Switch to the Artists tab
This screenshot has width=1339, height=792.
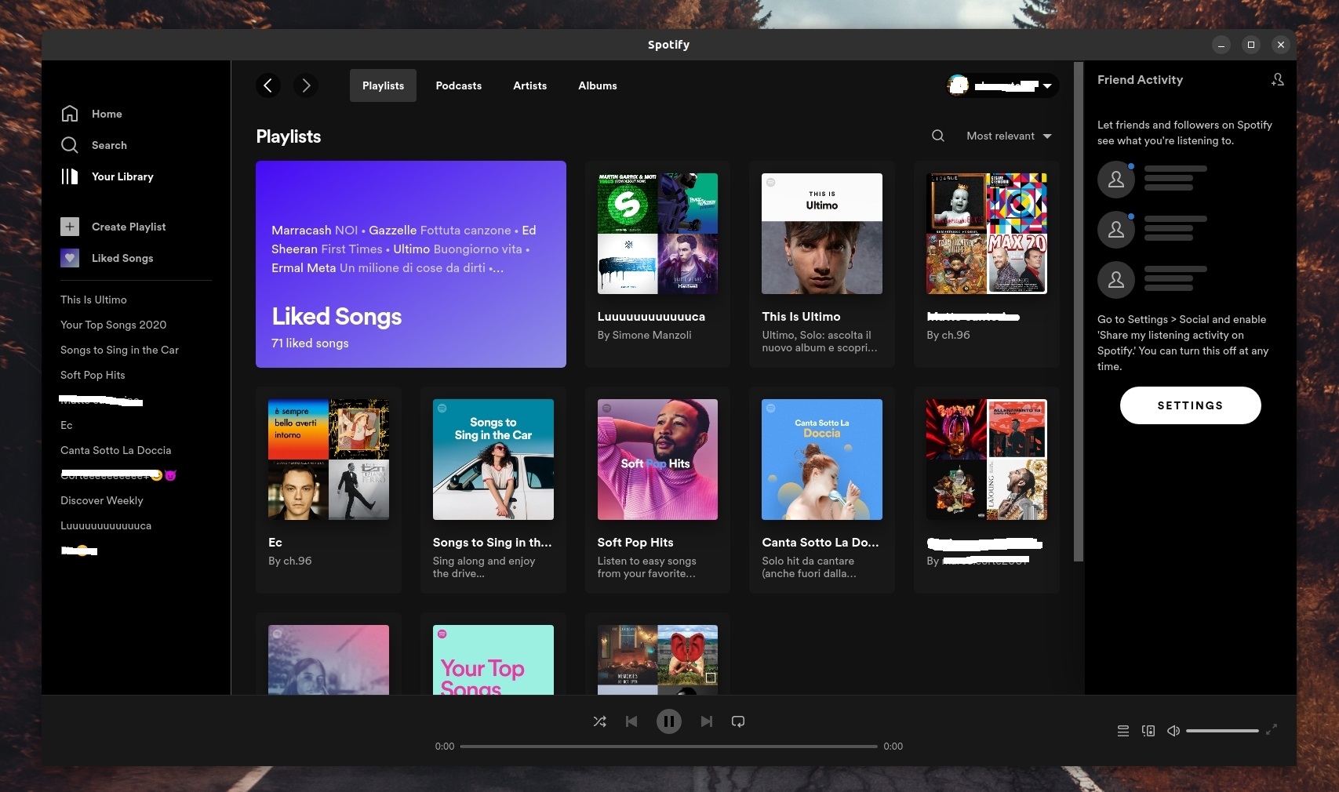pyautogui.click(x=529, y=85)
